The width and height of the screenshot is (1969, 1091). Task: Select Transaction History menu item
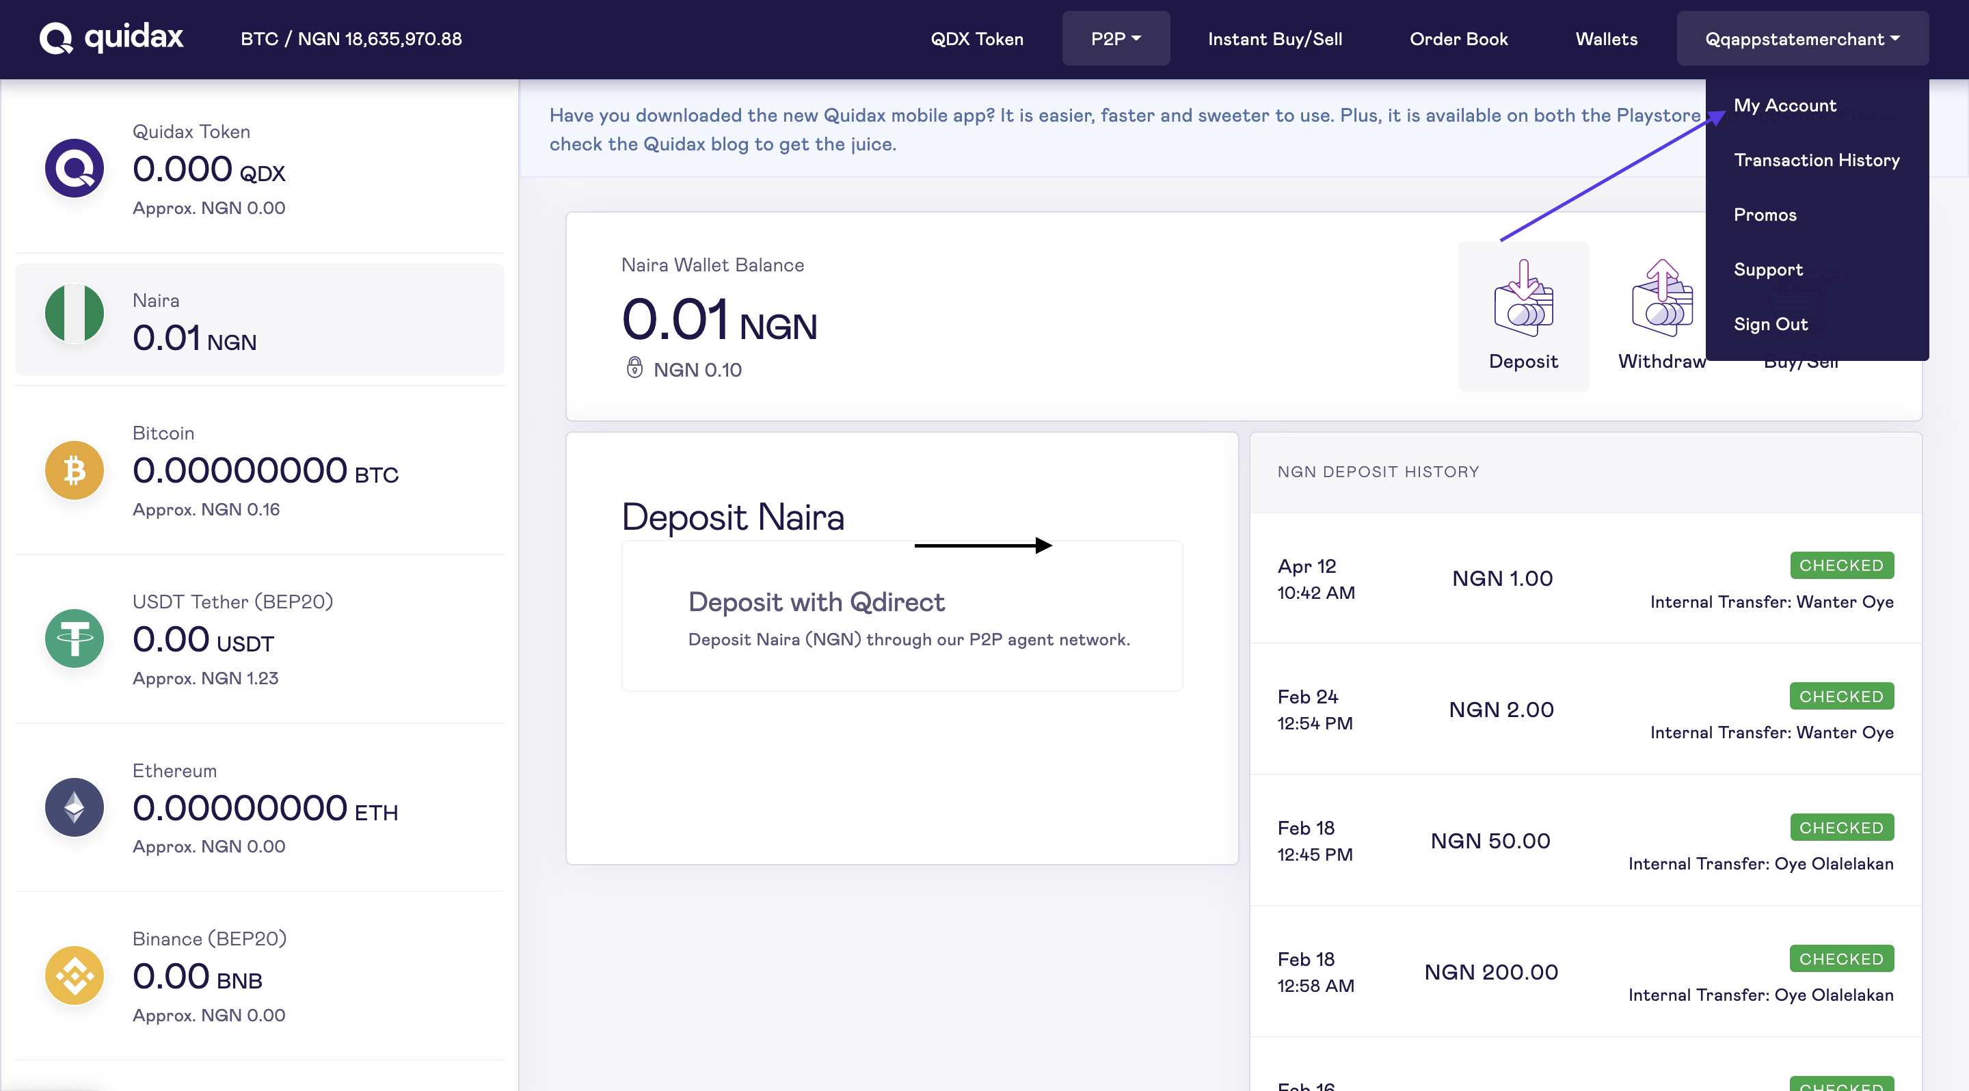click(x=1816, y=161)
